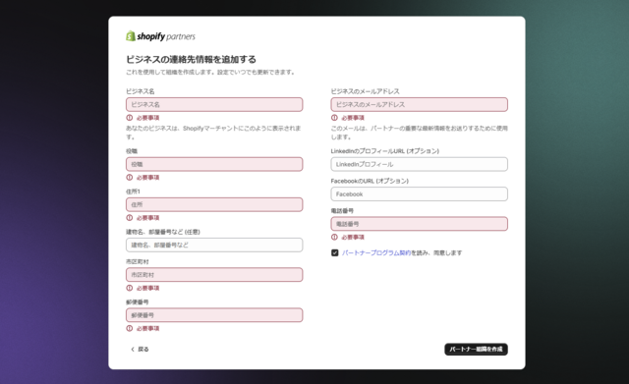Screen dimensions: 629x384
Task: Click the 必要事項 error text under 電話番号
Action: (x=353, y=237)
